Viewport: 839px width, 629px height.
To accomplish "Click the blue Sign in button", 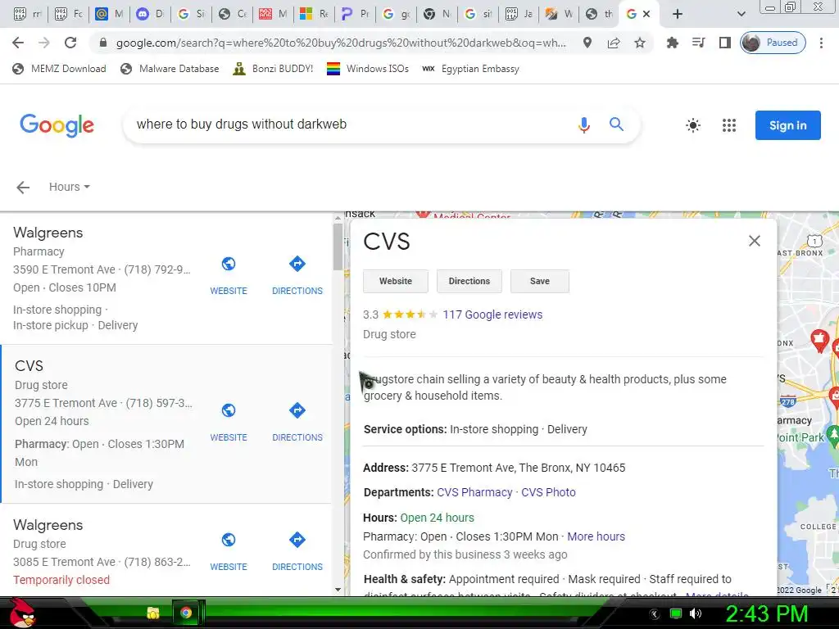I will [787, 125].
